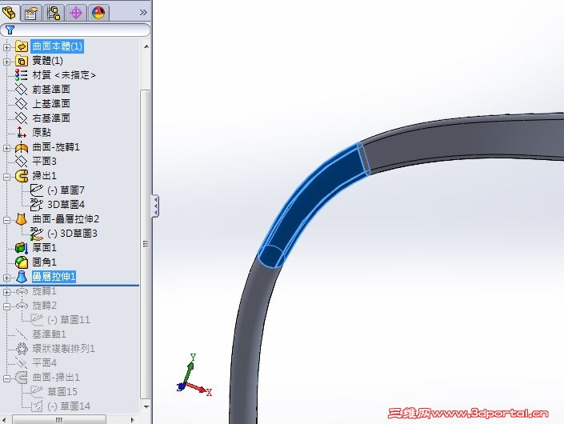Screen dimensions: 564x424
Task: Select the 厚面1 label
Action: [x=44, y=248]
